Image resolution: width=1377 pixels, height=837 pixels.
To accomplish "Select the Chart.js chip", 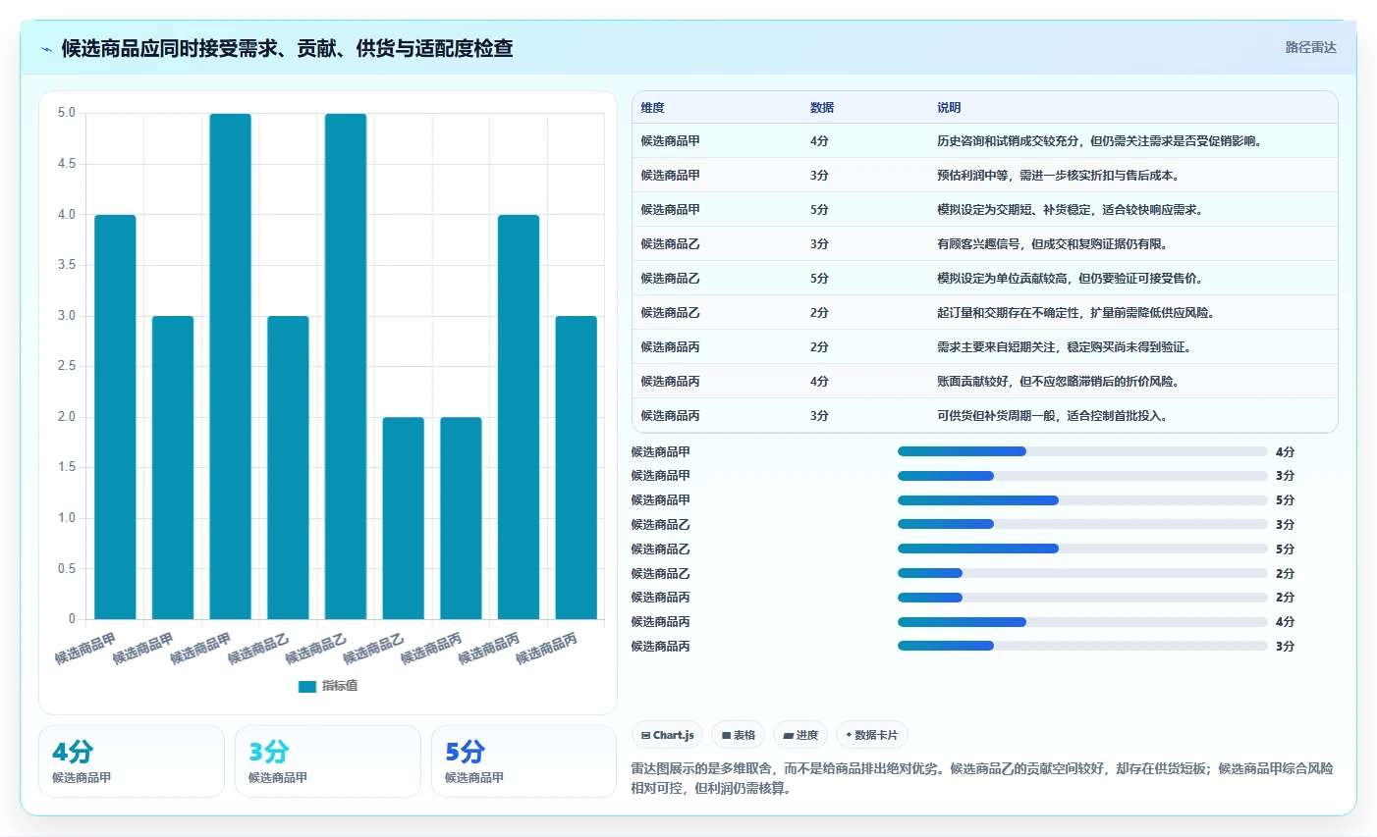I will click(667, 735).
